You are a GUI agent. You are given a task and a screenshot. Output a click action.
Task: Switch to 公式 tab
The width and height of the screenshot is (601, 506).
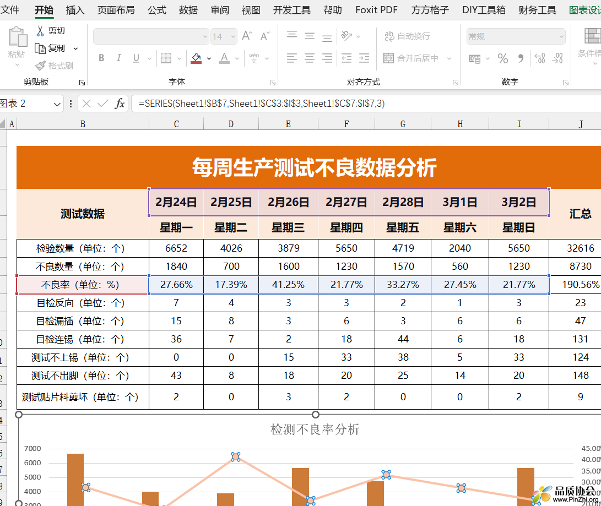click(x=157, y=10)
